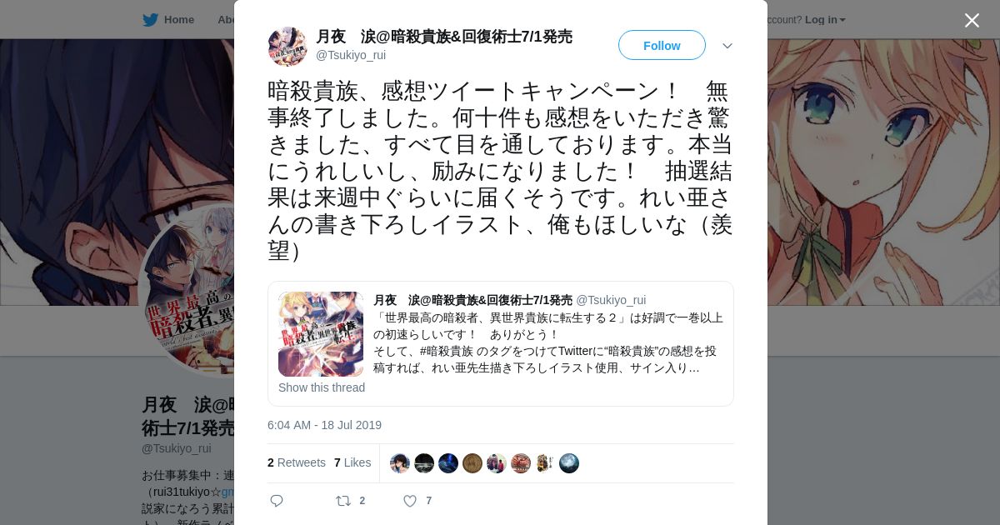1000x525 pixels.
Task: Click @Tsukiyo_rui handle under author name
Action: (351, 55)
